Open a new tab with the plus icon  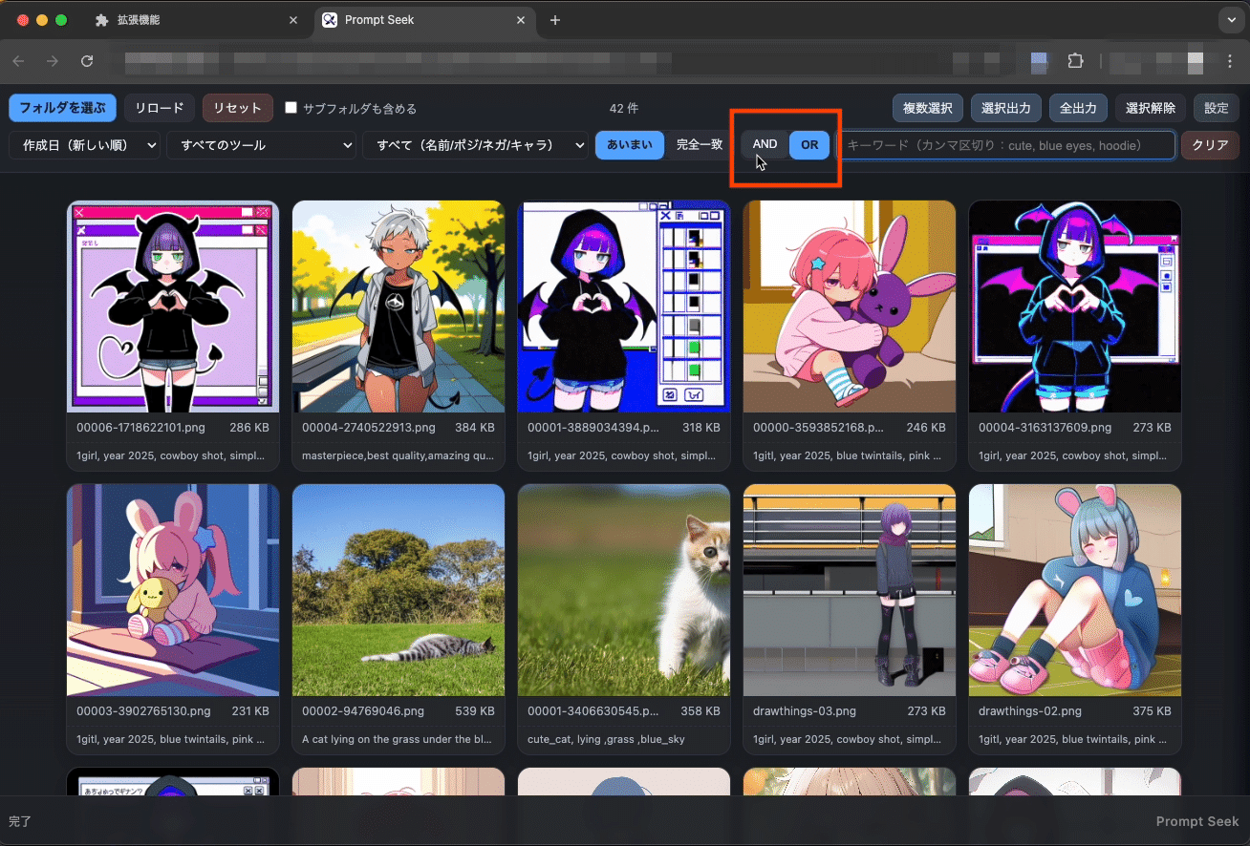[x=555, y=20]
